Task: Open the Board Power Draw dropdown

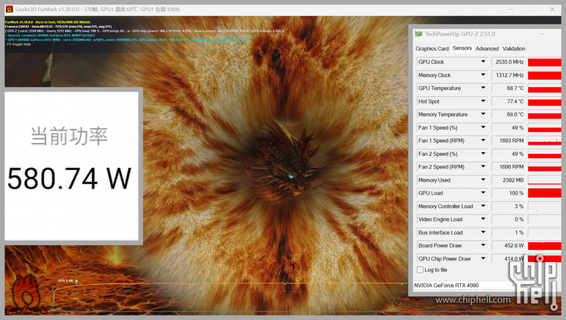Action: (483, 246)
